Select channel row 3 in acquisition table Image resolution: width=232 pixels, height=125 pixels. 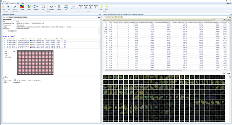click(51, 44)
